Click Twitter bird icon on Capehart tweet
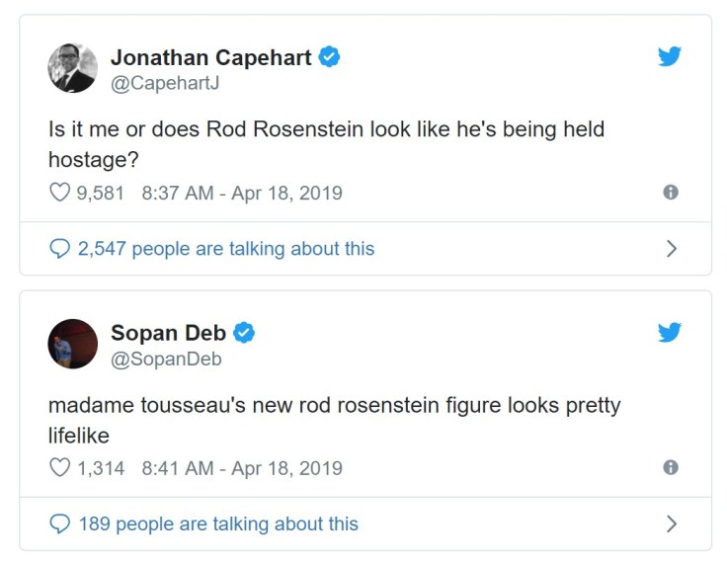This screenshot has height=563, width=727. click(670, 57)
